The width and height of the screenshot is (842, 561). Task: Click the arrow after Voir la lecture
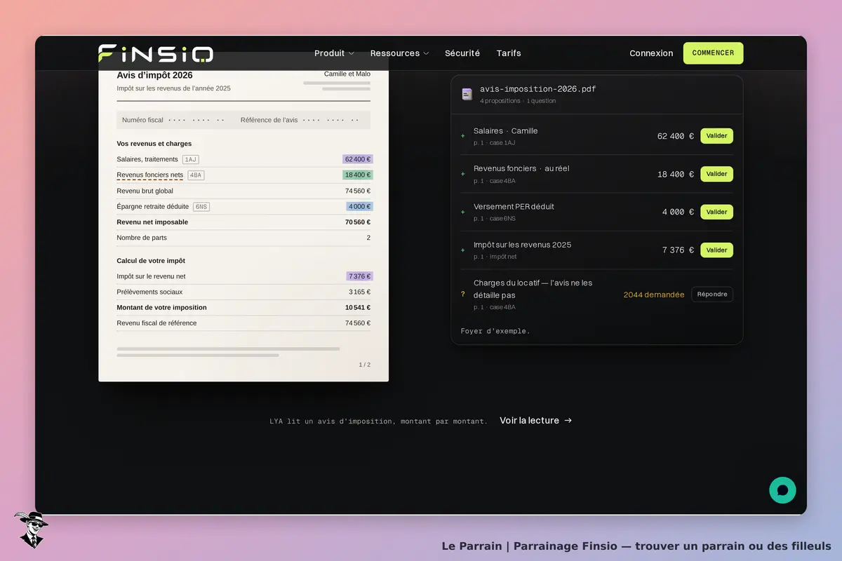tap(568, 421)
